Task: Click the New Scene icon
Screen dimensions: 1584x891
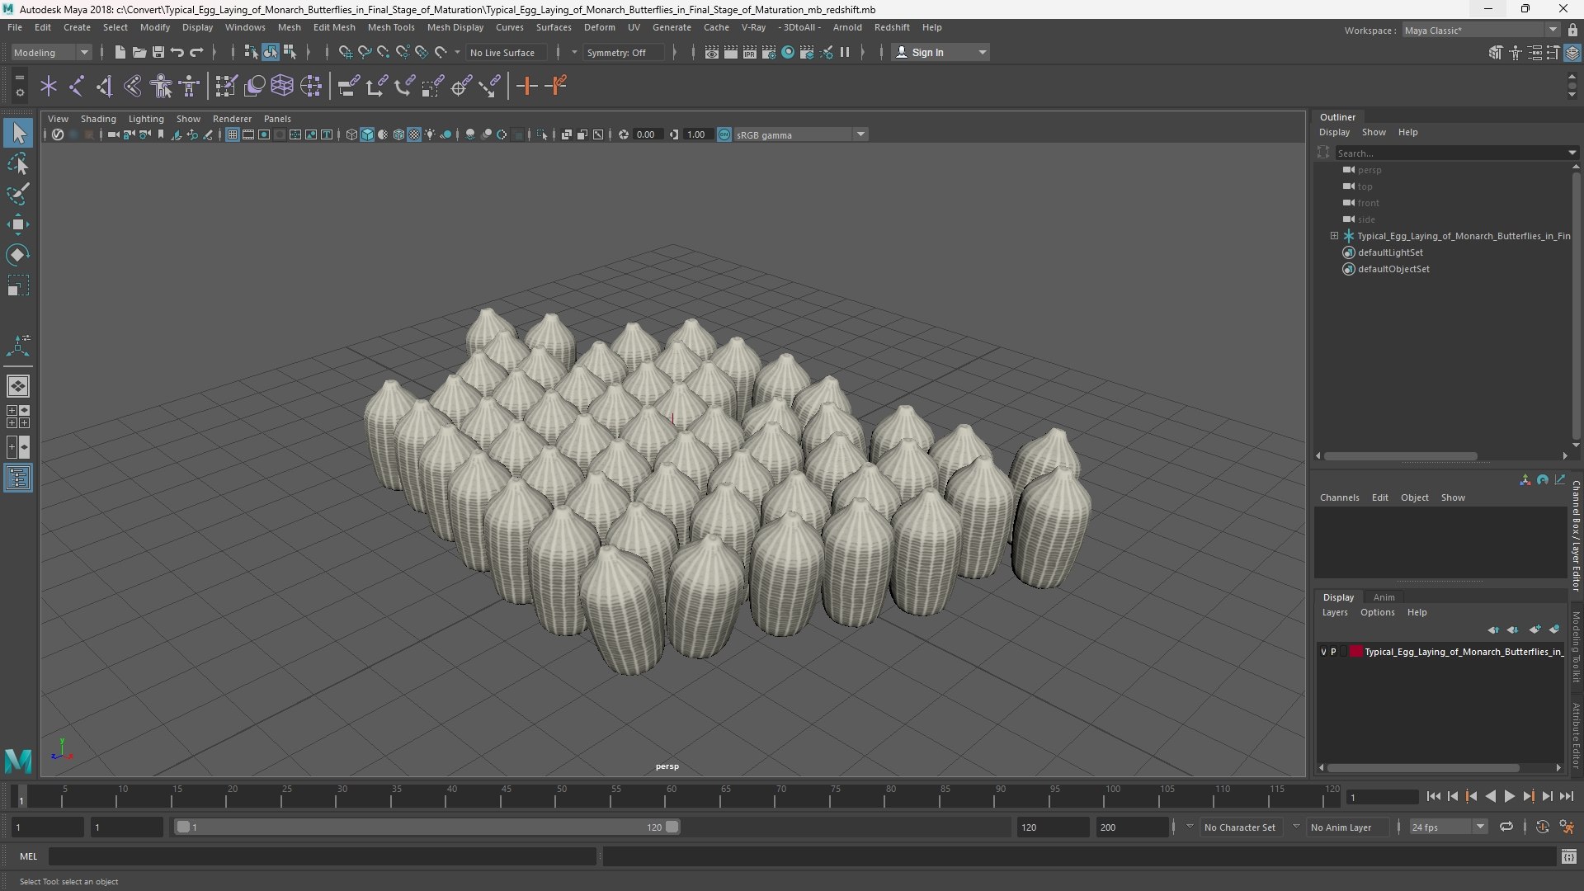Action: click(x=120, y=52)
